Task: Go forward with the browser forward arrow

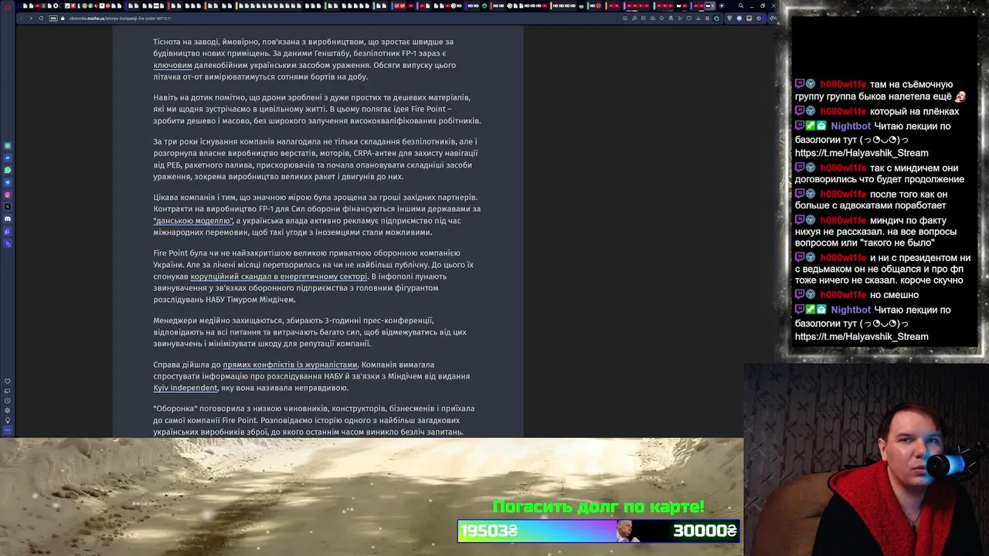Action: point(31,18)
